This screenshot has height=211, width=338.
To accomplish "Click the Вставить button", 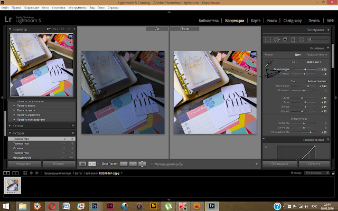I will click(59, 164).
